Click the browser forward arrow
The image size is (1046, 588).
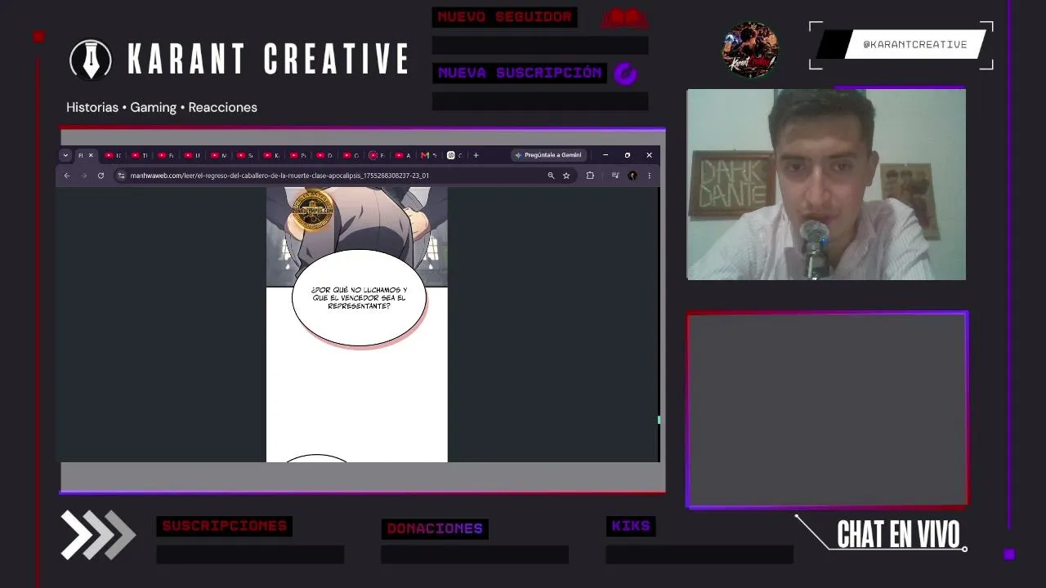[x=83, y=176]
